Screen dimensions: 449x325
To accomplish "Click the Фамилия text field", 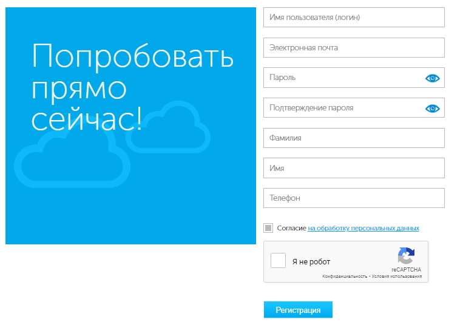I will coord(354,138).
